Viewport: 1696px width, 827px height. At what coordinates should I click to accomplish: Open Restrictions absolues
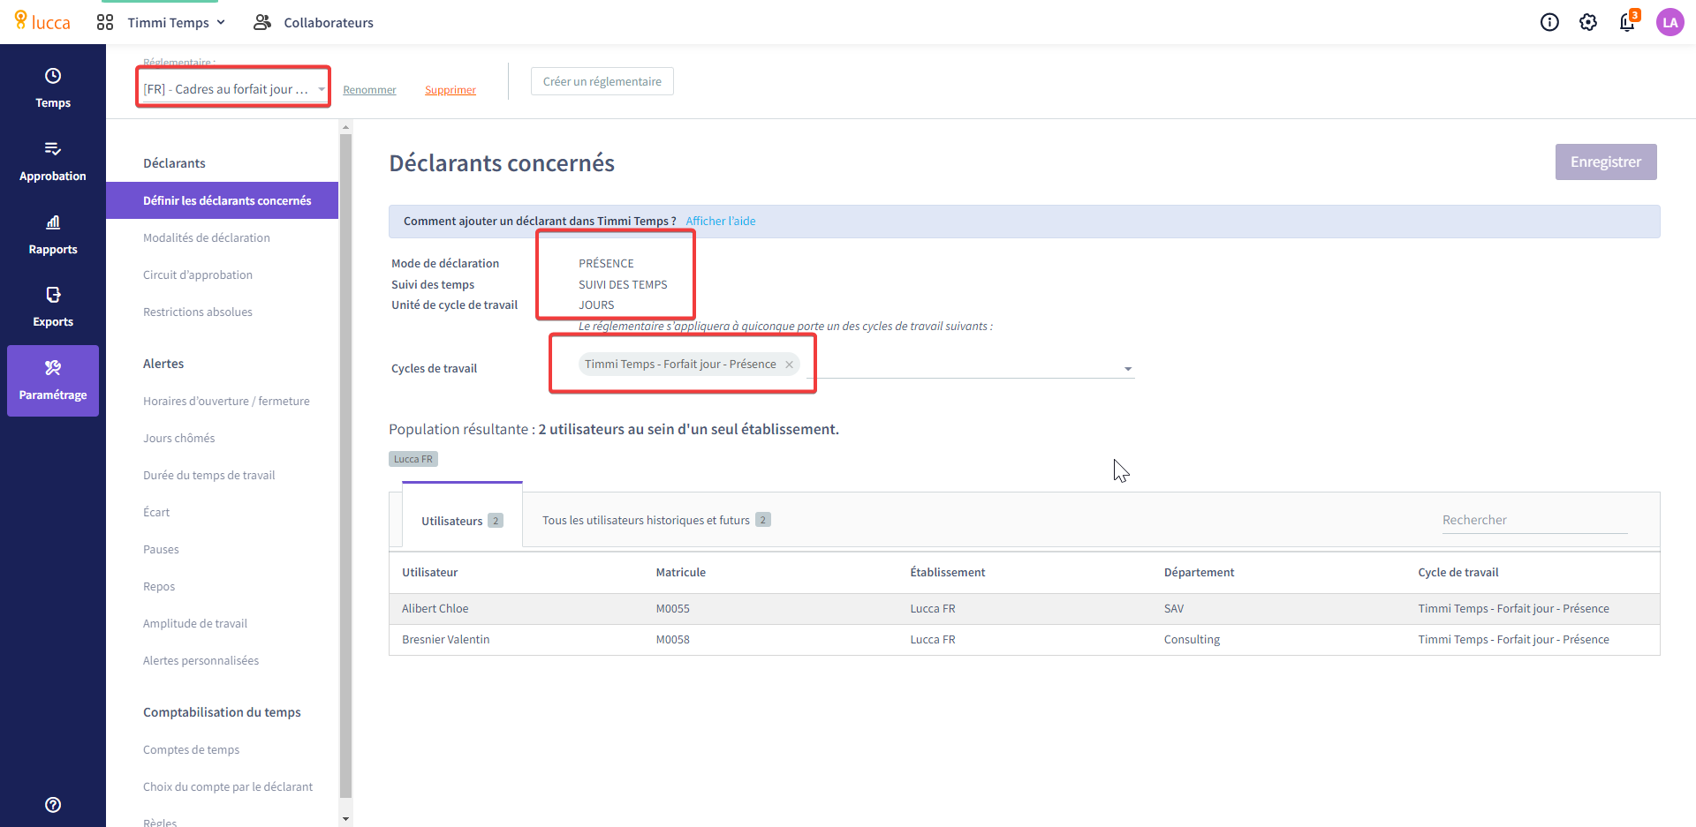point(198,312)
